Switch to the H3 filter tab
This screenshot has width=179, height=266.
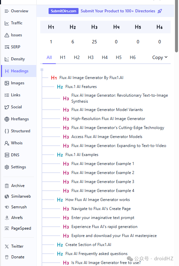click(x=90, y=58)
